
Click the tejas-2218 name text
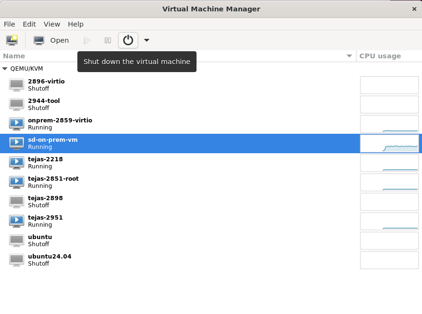45,159
